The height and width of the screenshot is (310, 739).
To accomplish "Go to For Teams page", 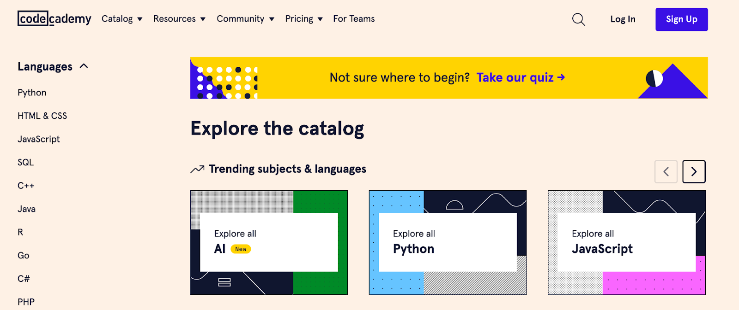I will [x=354, y=19].
